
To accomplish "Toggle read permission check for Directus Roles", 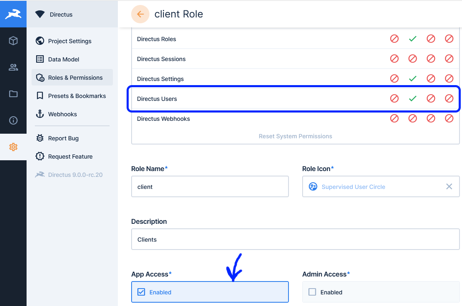I will [413, 39].
